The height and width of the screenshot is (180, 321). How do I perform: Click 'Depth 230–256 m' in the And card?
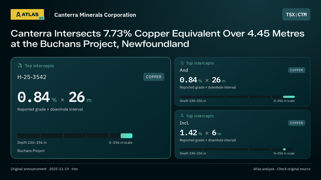[193, 101]
